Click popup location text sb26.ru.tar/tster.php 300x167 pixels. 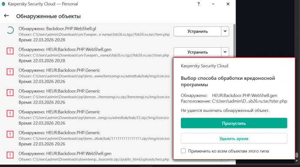coord(250,101)
